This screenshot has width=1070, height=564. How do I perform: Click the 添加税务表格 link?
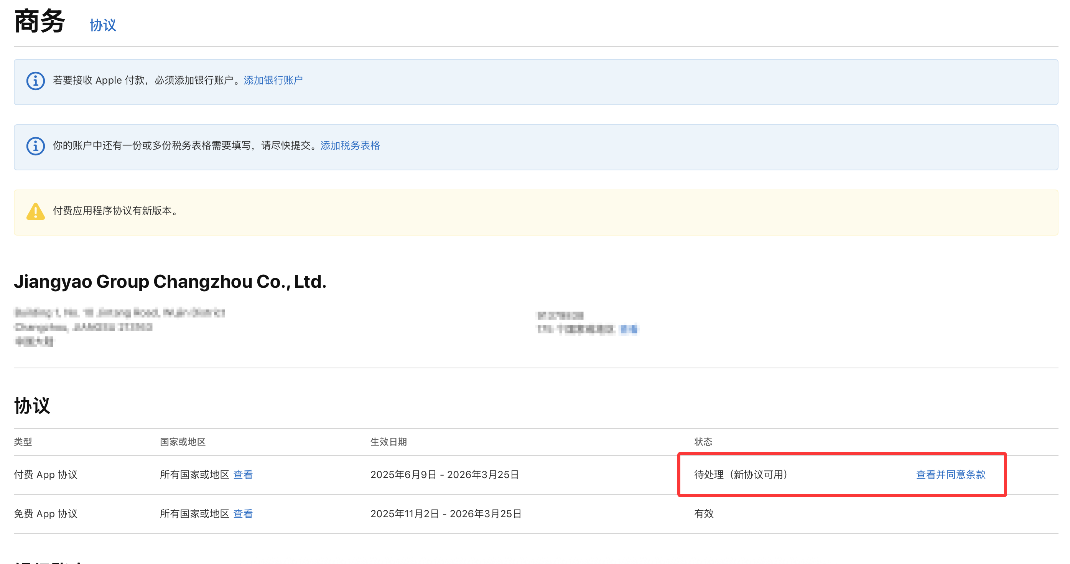[x=350, y=145]
